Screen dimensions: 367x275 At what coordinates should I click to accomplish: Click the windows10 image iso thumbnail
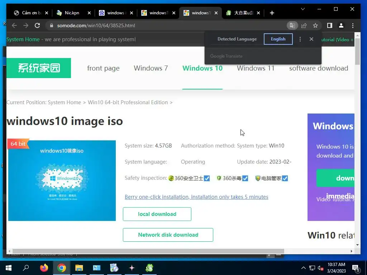coord(62,180)
